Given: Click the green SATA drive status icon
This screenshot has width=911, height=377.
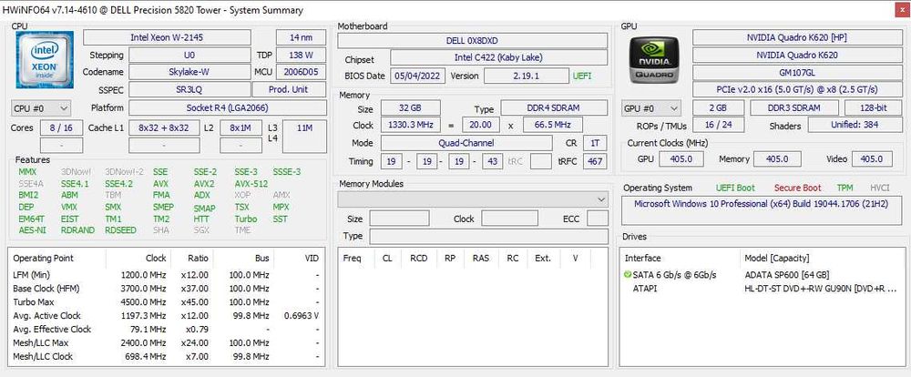Looking at the screenshot, I should 628,275.
